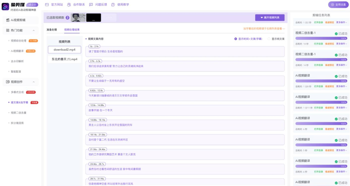
Task: Open the AI视频剪辑 sidebar entry
Action: [x=20, y=20]
